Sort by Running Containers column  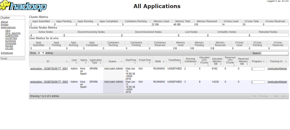[191, 61]
